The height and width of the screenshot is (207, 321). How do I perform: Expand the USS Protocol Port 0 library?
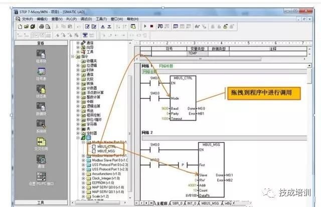[83, 165]
